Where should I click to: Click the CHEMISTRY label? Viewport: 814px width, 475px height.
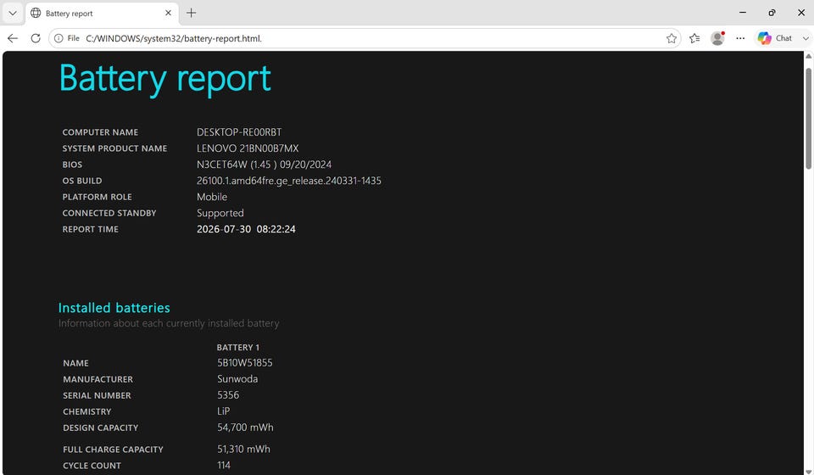[86, 411]
